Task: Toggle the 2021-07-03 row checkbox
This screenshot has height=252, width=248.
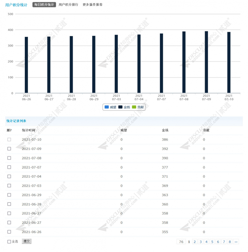Action: [9, 186]
